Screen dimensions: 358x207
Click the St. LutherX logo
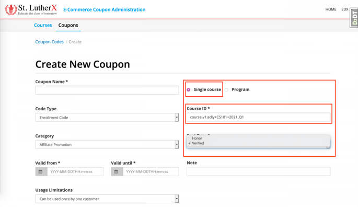31,9
